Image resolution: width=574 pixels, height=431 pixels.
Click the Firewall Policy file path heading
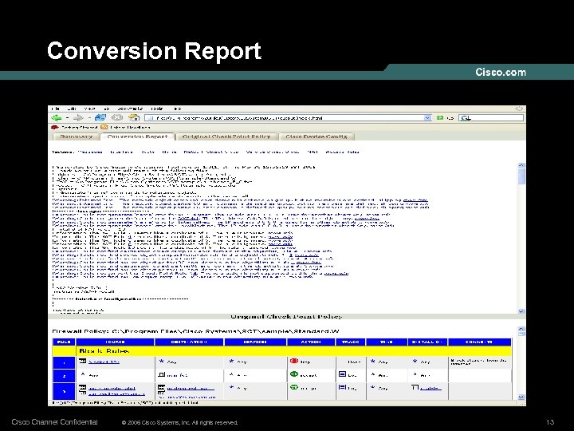point(195,331)
